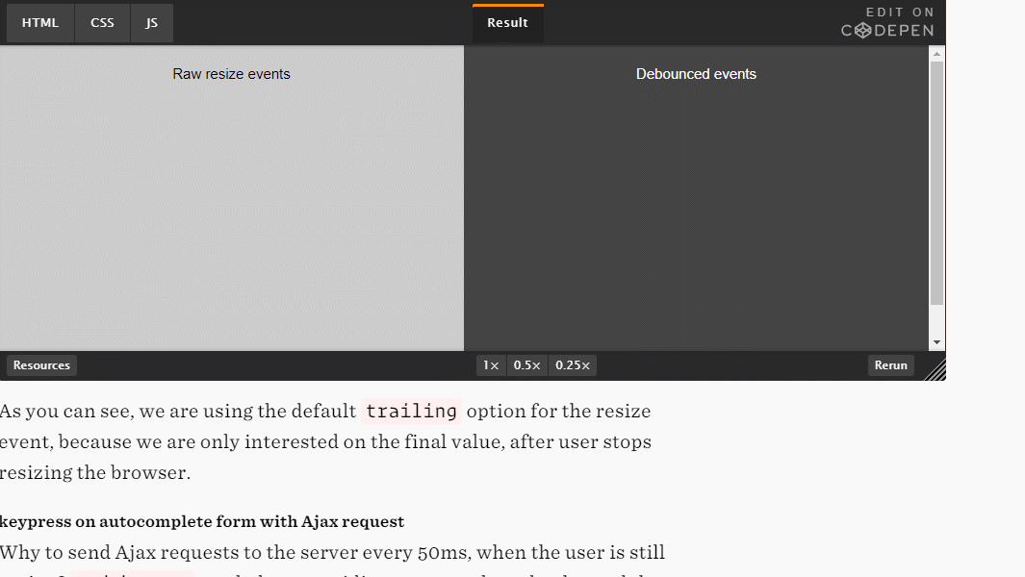1025x577 pixels.
Task: Click the Raw resize events label
Action: click(231, 74)
